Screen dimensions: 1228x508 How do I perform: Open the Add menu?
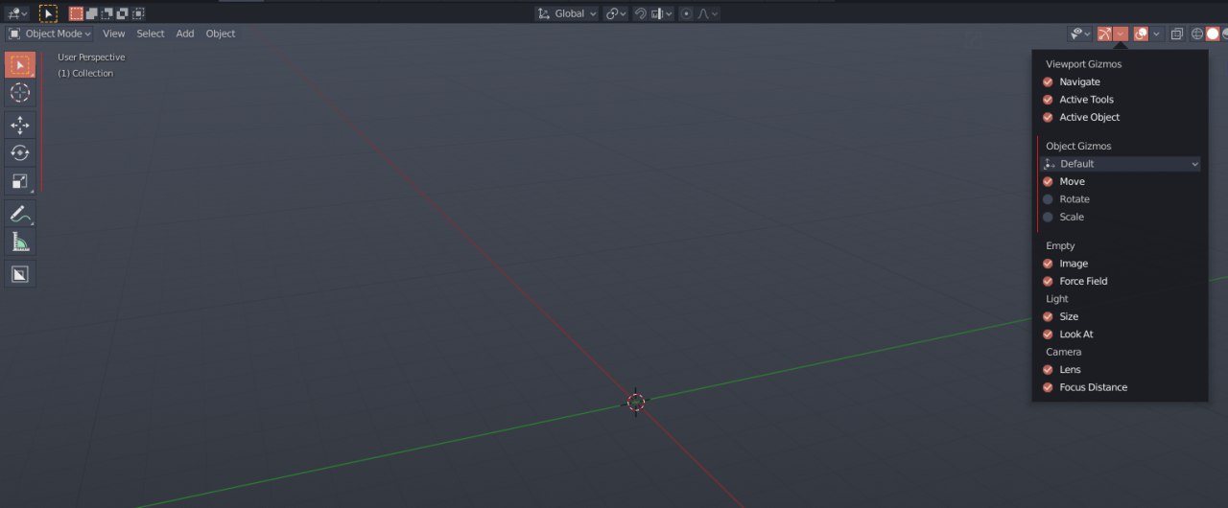pos(185,34)
